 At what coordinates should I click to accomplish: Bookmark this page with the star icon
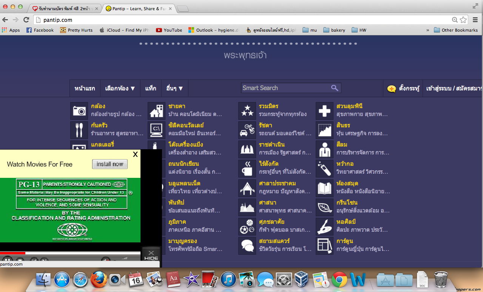[x=463, y=20]
